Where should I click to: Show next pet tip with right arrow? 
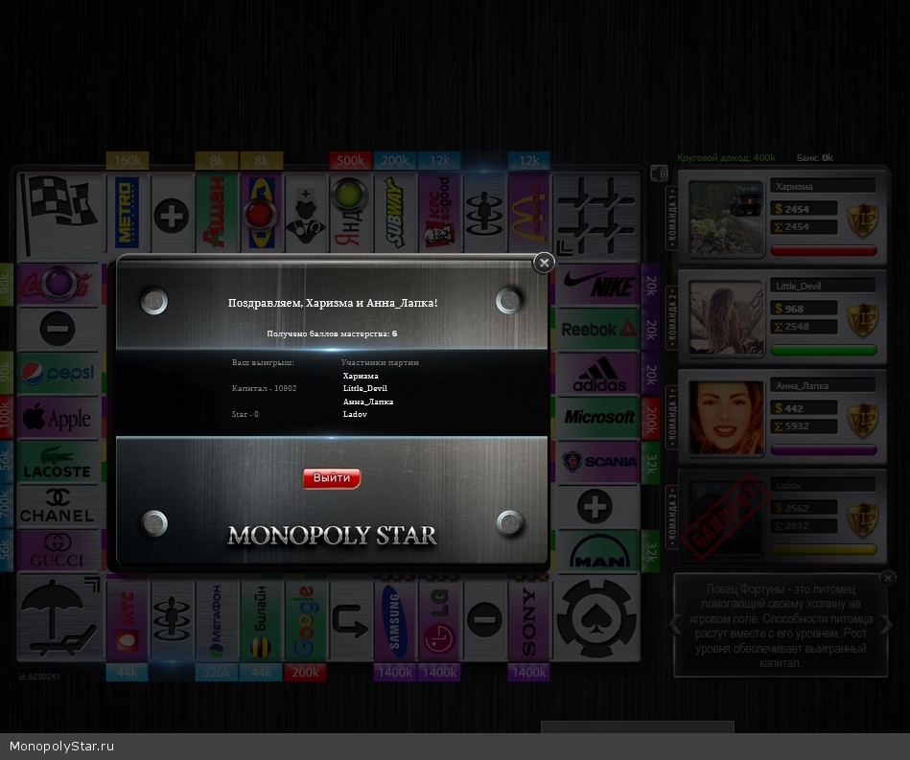point(887,625)
